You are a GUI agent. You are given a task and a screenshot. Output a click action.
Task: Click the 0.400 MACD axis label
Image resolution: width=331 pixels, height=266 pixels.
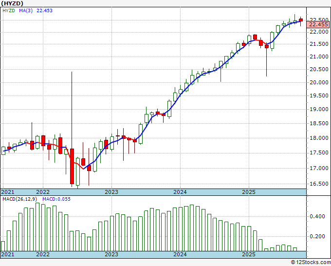click(317, 216)
